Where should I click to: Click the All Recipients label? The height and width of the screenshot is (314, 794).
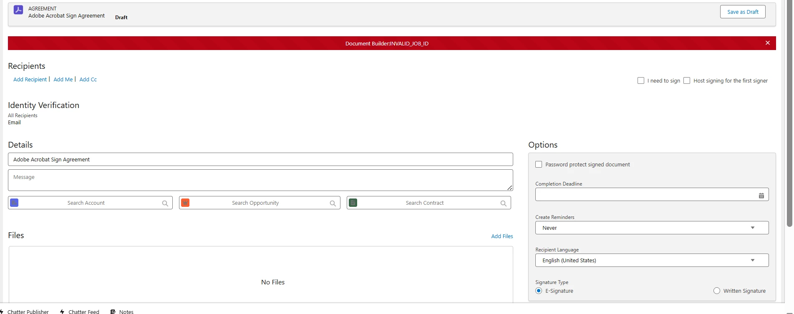pyautogui.click(x=23, y=116)
